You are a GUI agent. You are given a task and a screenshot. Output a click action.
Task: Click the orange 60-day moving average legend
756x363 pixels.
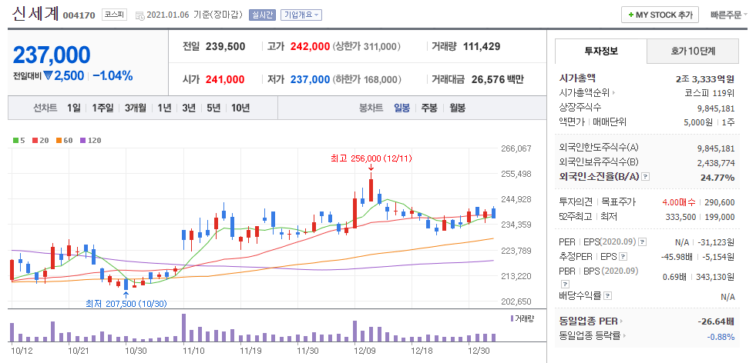tap(64, 141)
